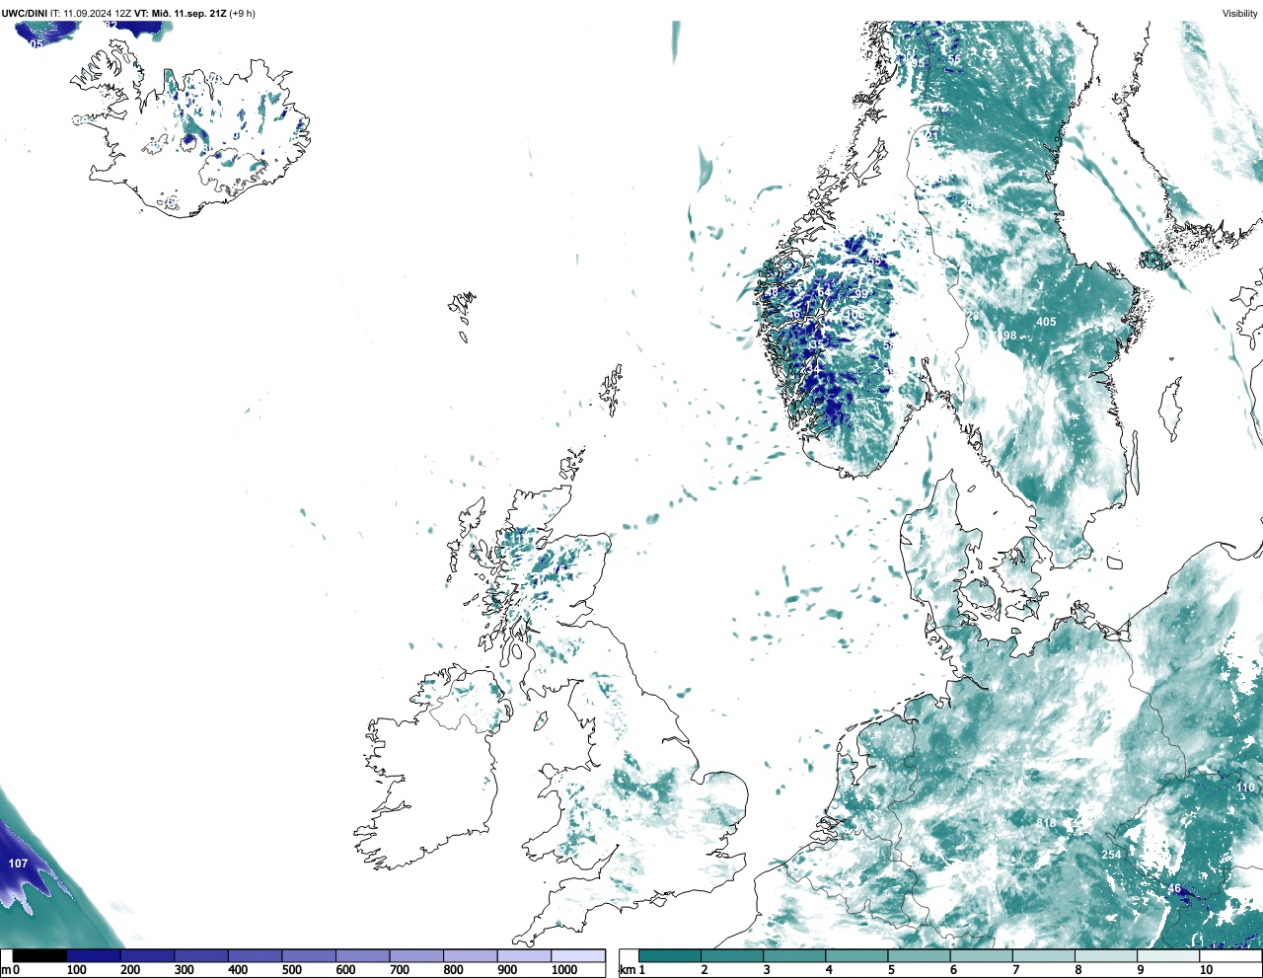Image resolution: width=1263 pixels, height=978 pixels.
Task: Click the '64' value over western Norway
Action: point(824,292)
